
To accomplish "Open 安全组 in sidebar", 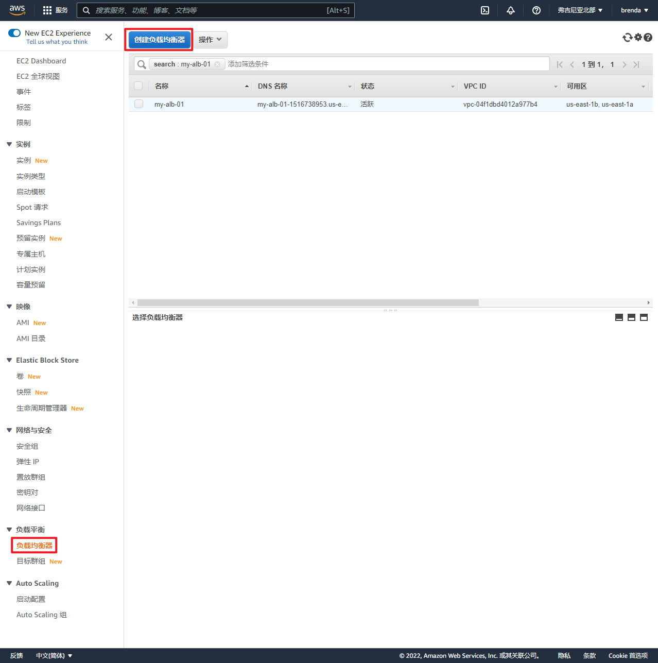I will click(x=27, y=446).
